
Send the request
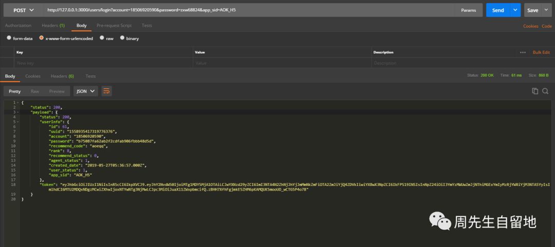tap(497, 10)
